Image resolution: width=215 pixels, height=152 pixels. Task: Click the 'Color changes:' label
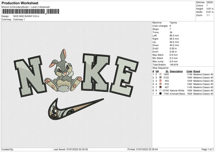[x=160, y=26]
